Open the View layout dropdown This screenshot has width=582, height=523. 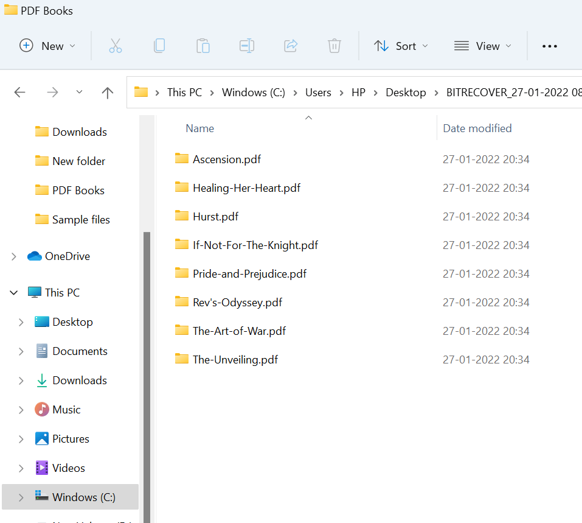pyautogui.click(x=483, y=46)
